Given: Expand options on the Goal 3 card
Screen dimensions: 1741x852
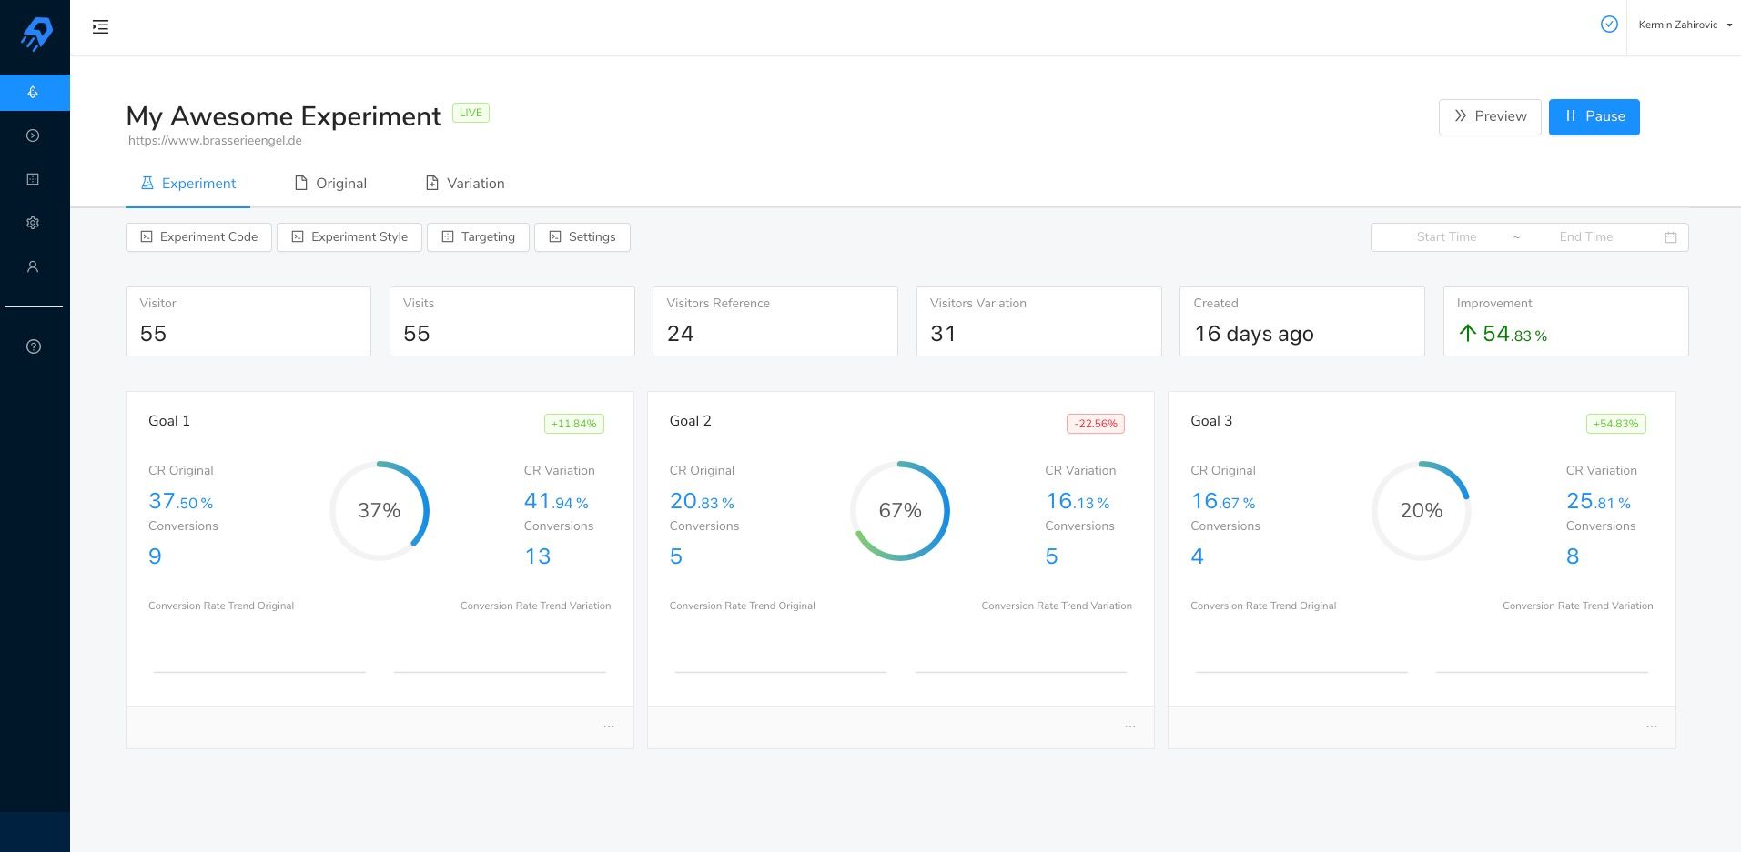Looking at the screenshot, I should click(1651, 727).
